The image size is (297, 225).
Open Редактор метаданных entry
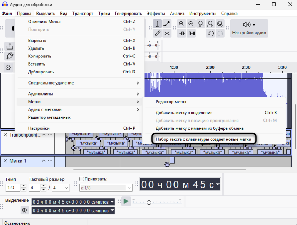tap(79, 117)
